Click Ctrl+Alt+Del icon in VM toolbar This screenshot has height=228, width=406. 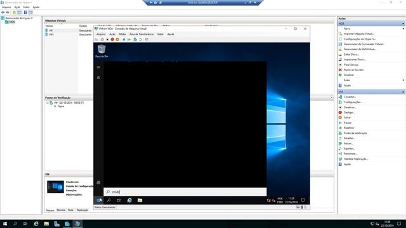coord(96,39)
